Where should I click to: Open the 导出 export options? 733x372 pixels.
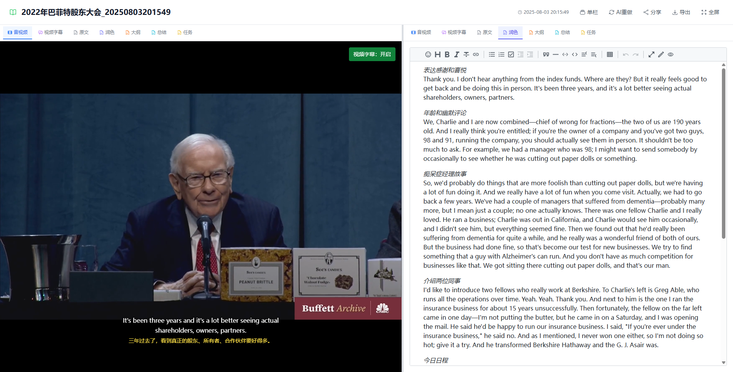681,12
